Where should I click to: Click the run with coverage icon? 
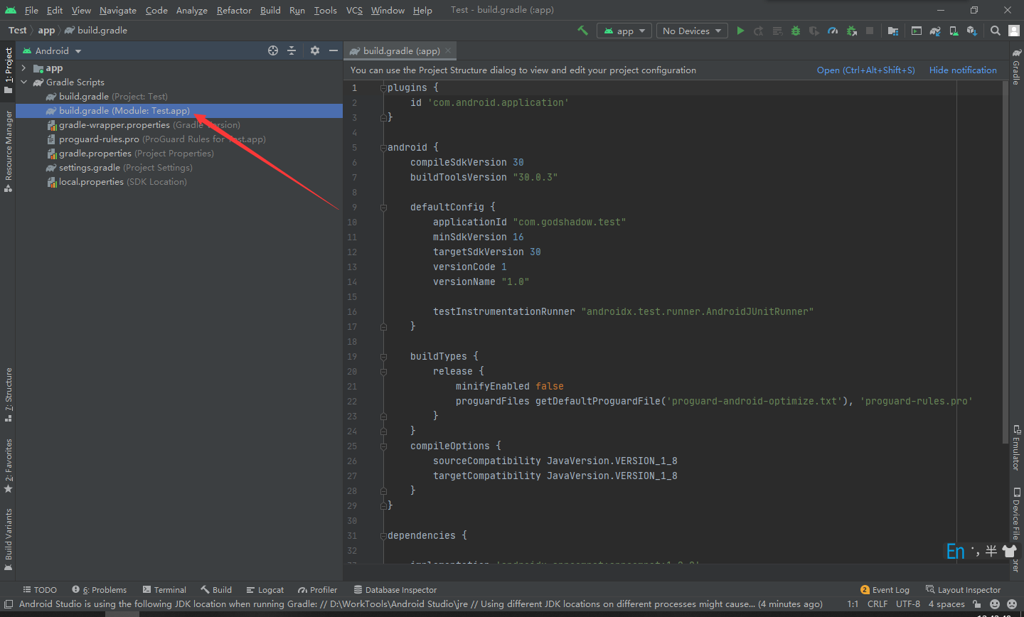[814, 31]
